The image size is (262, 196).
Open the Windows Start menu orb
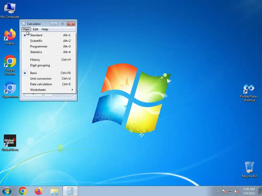[7, 191]
